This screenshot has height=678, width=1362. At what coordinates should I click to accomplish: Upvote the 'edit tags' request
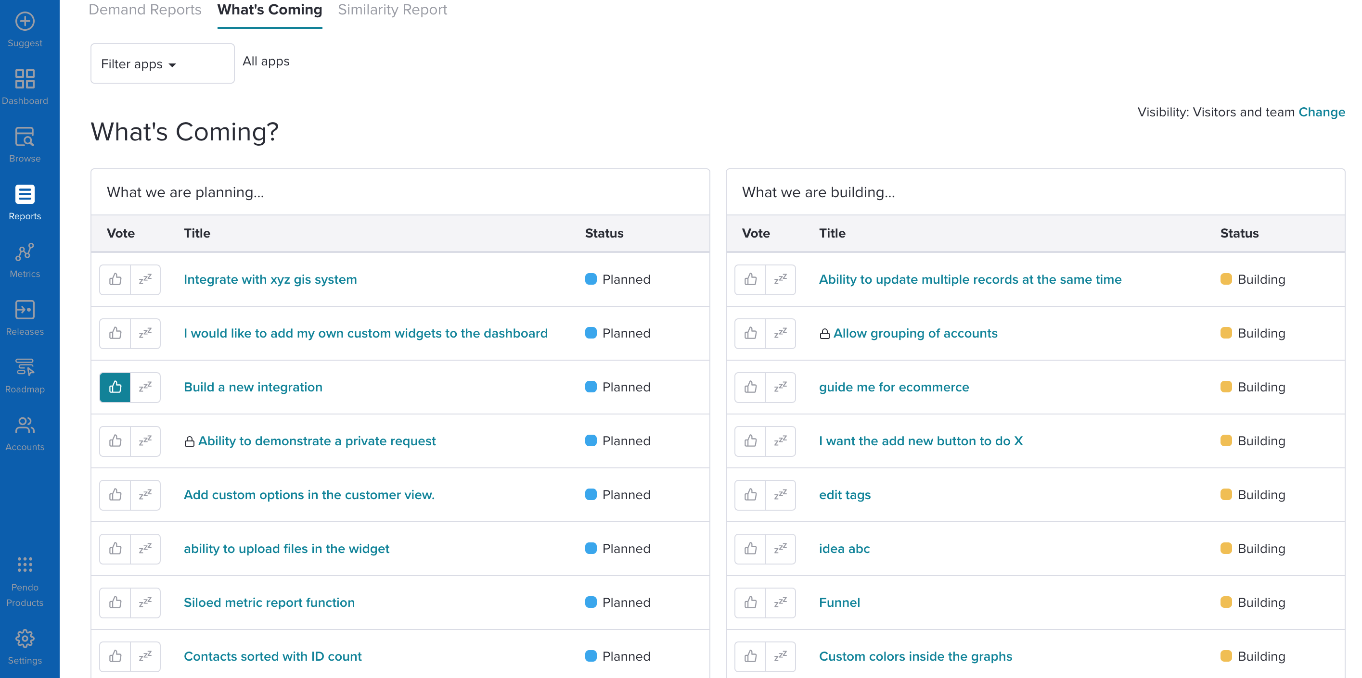750,495
